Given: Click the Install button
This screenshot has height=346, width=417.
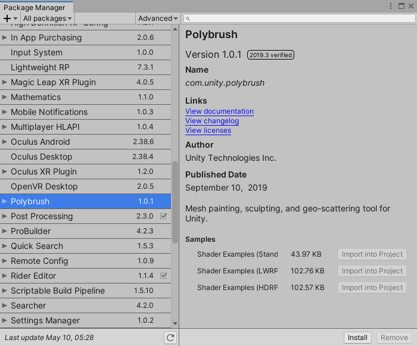Looking at the screenshot, I should pos(357,338).
